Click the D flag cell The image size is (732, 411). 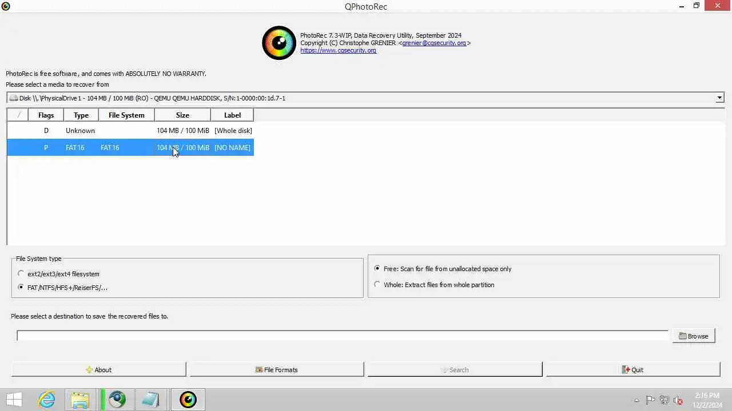pos(46,130)
